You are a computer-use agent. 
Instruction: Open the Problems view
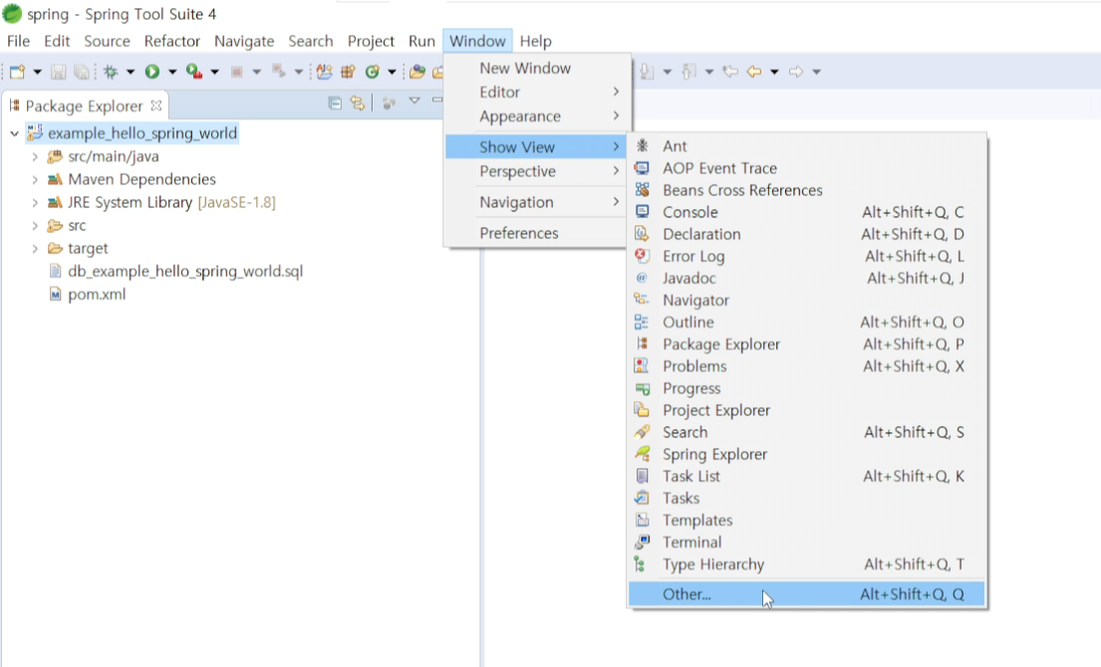[x=807, y=366]
